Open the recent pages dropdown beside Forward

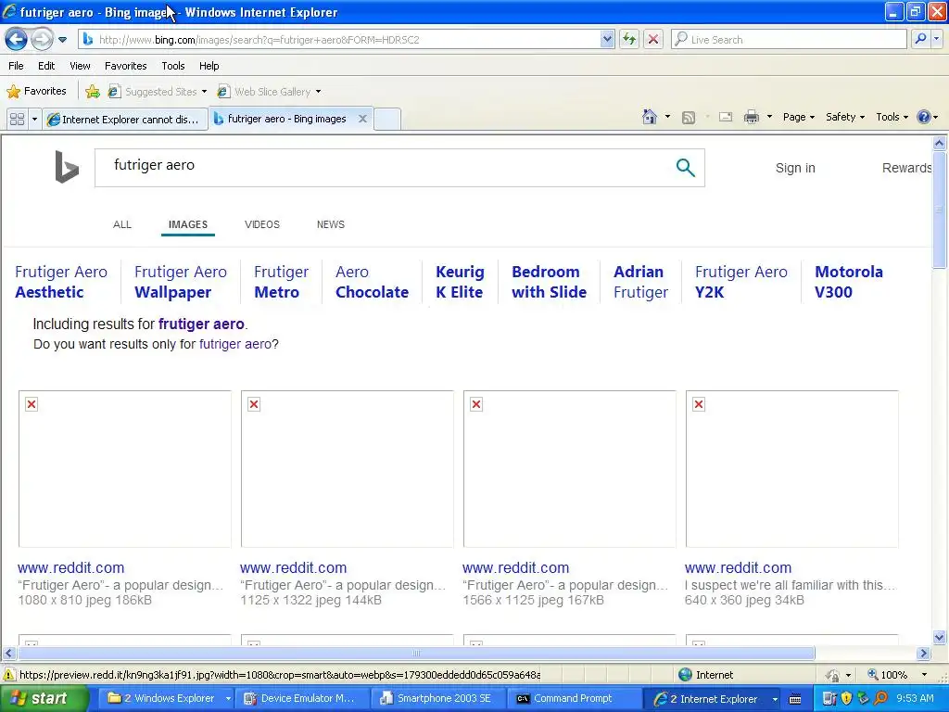(62, 40)
